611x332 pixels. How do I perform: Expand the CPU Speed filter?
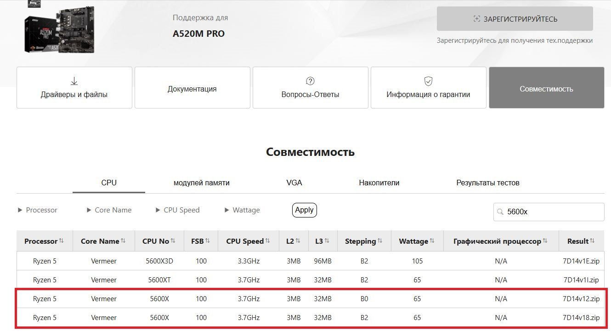point(178,210)
